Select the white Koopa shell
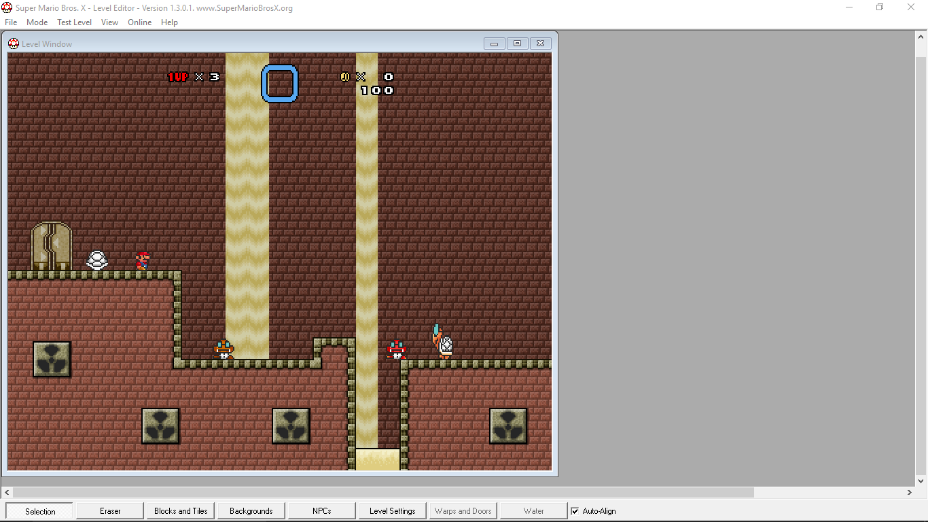This screenshot has width=928, height=522. (x=97, y=260)
